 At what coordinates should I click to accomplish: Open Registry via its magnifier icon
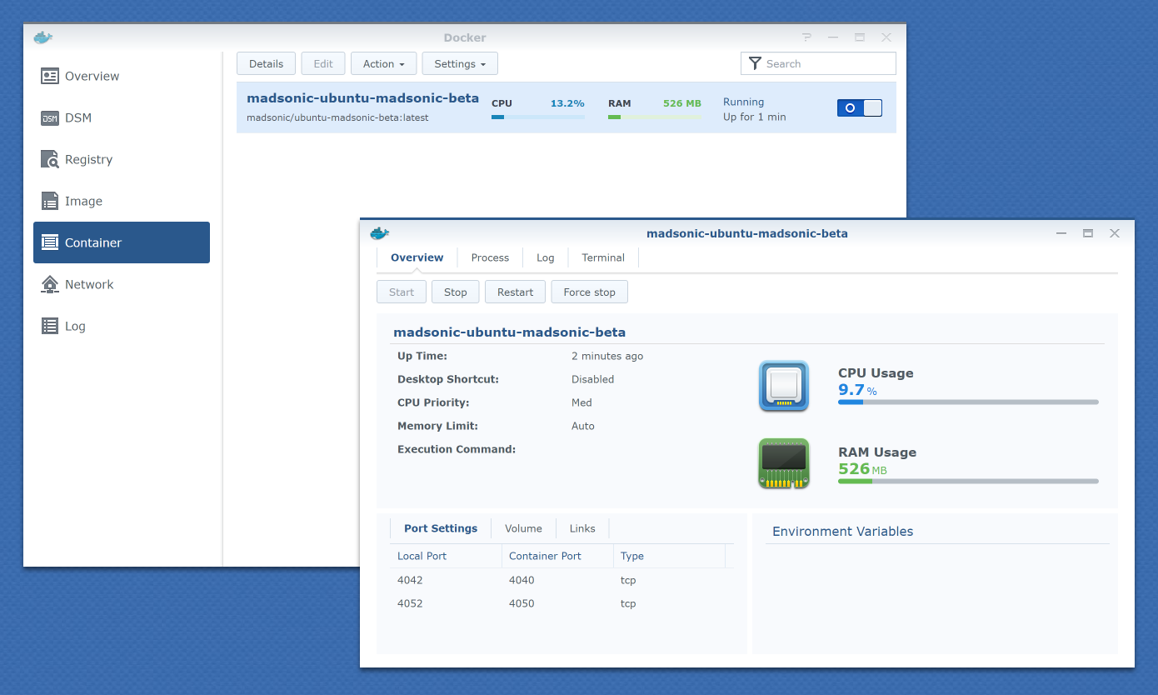pyautogui.click(x=50, y=159)
